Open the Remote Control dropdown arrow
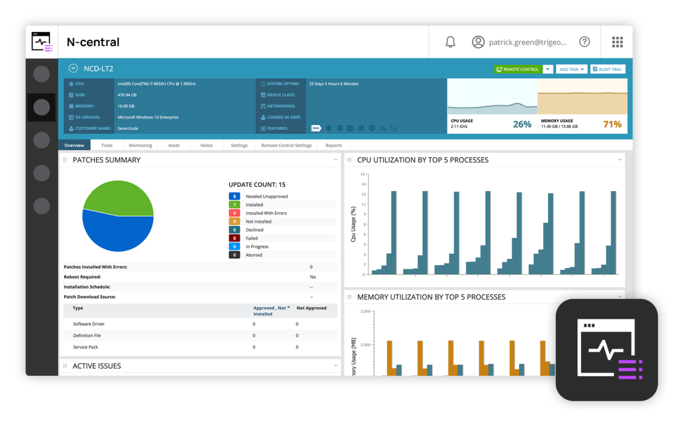 (548, 69)
